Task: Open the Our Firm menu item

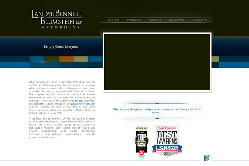Action: pos(113,20)
